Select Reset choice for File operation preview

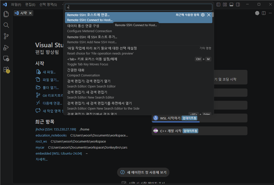[x=139, y=51]
